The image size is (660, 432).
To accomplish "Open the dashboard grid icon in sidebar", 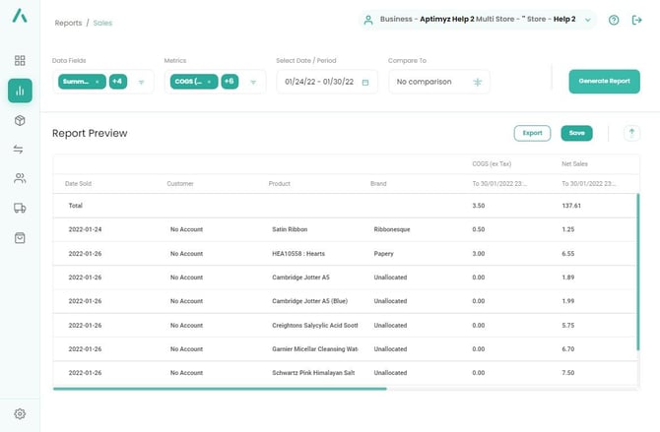I will click(20, 61).
